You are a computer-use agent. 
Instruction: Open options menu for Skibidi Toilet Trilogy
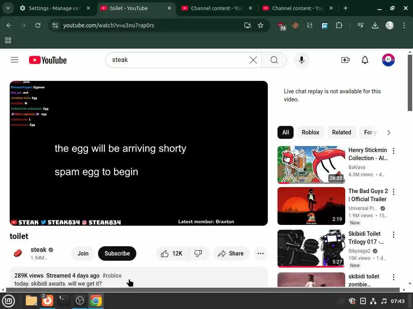click(x=394, y=235)
